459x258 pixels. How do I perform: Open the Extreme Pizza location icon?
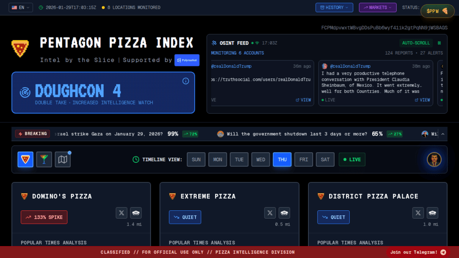284,213
